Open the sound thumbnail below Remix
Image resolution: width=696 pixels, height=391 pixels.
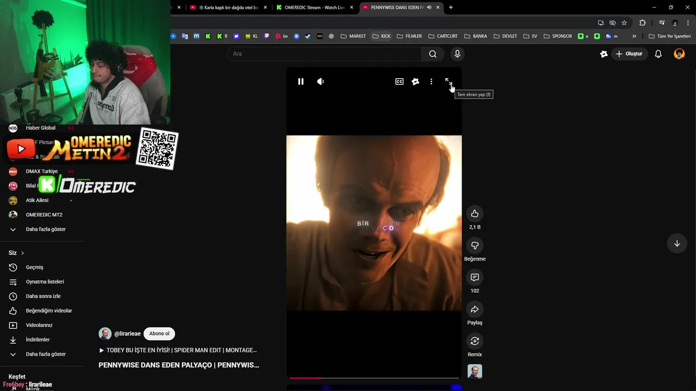[x=475, y=371]
